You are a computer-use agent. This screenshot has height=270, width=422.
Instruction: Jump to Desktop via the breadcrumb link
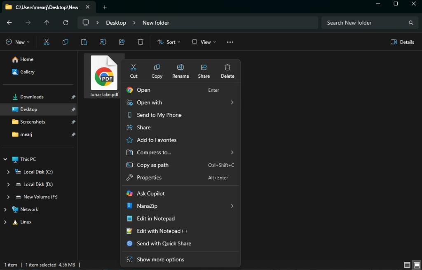click(x=116, y=23)
